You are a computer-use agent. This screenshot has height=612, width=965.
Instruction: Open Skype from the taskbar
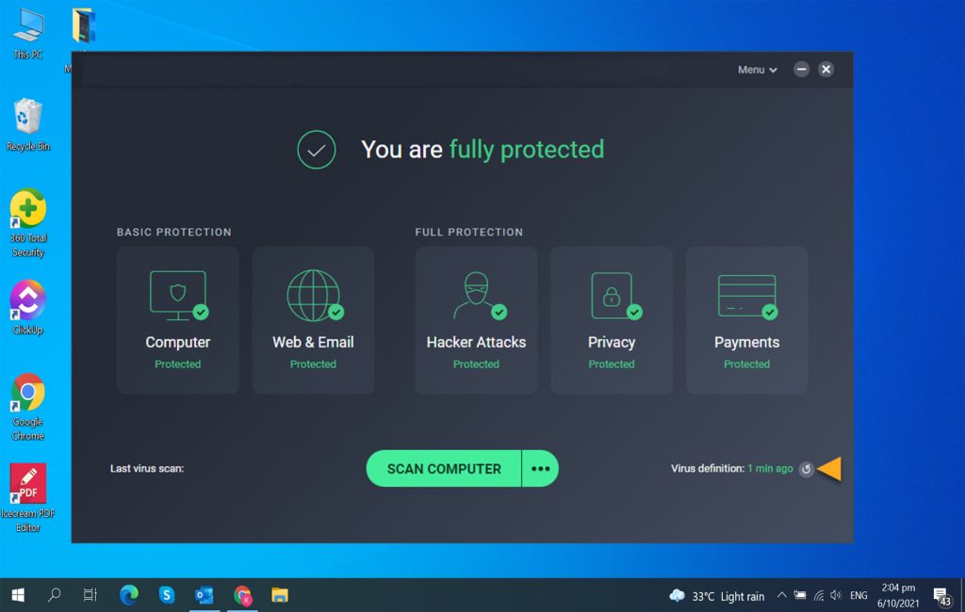pyautogui.click(x=167, y=595)
